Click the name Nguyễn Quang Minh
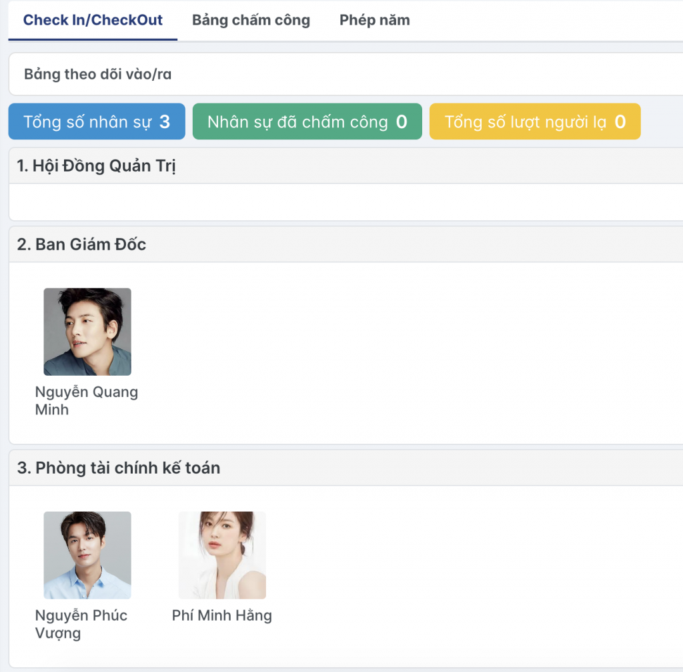Viewport: 683px width, 672px height. (86, 400)
